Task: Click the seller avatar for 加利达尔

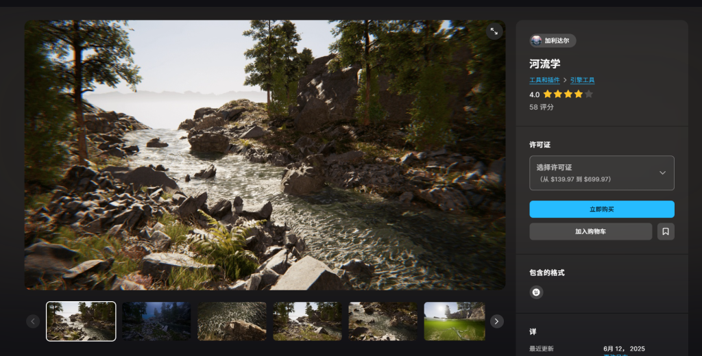Action: click(x=537, y=41)
